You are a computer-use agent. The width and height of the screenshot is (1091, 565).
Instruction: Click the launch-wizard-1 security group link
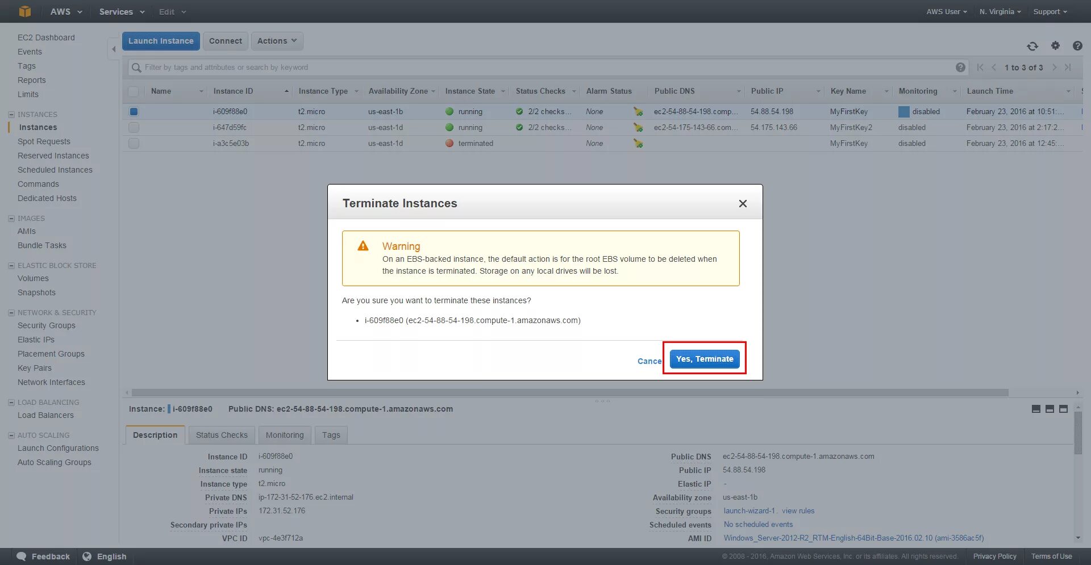tap(749, 511)
